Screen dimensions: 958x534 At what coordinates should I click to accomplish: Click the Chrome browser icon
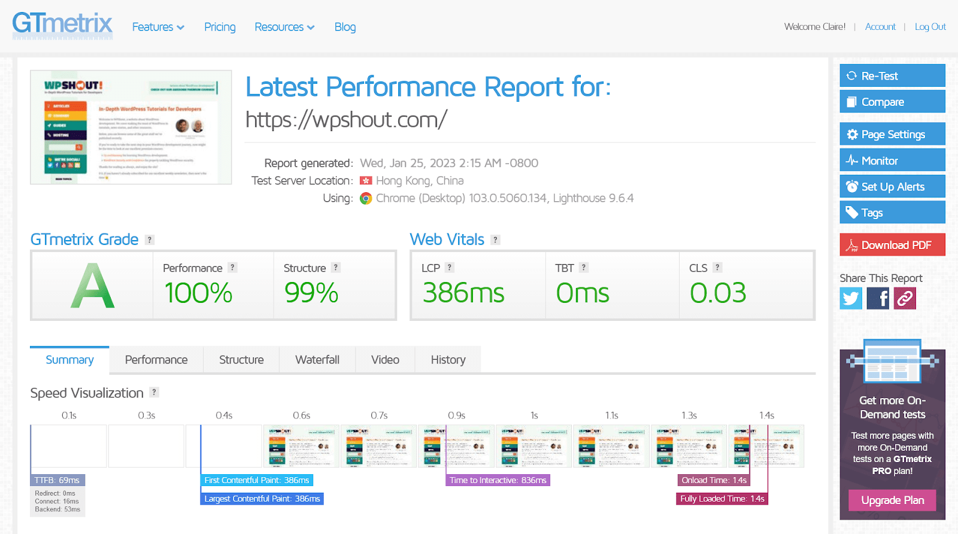coord(366,198)
